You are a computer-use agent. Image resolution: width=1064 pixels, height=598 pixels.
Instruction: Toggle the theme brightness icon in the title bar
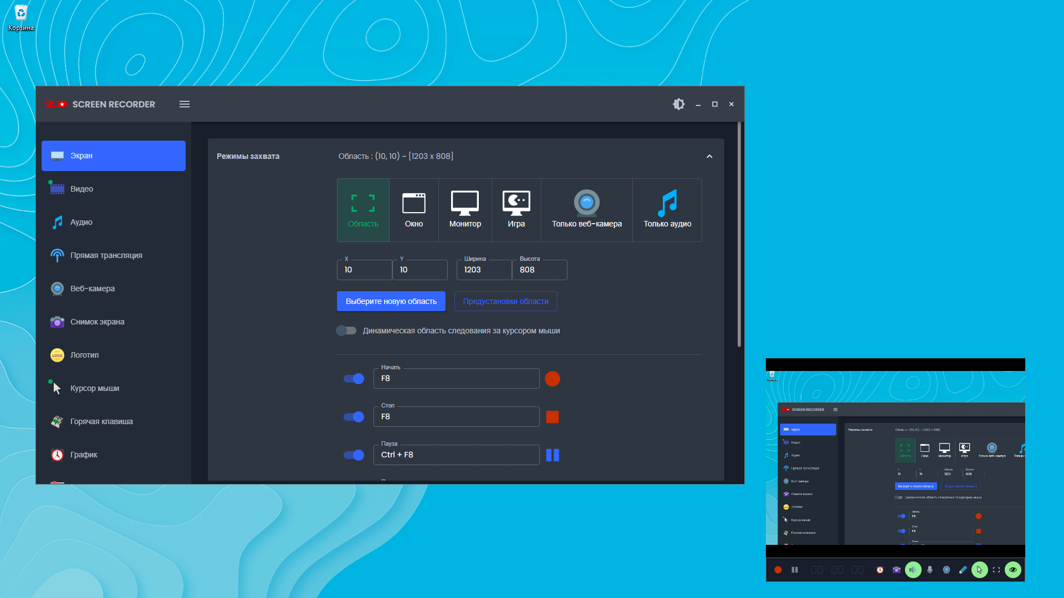coord(678,104)
